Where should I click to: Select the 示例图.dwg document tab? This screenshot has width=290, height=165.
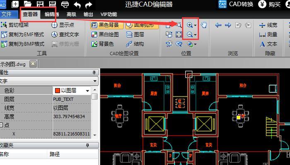[13, 64]
